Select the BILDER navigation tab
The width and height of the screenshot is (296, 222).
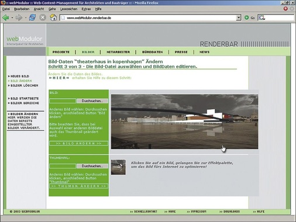point(88,52)
